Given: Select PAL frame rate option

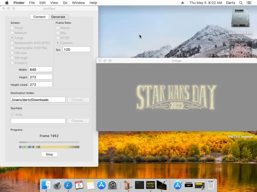Looking at the screenshot, I should pos(58,33).
